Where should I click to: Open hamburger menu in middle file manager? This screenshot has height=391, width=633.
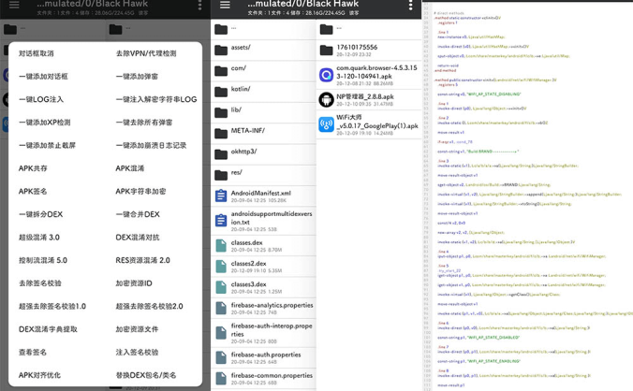(225, 5)
